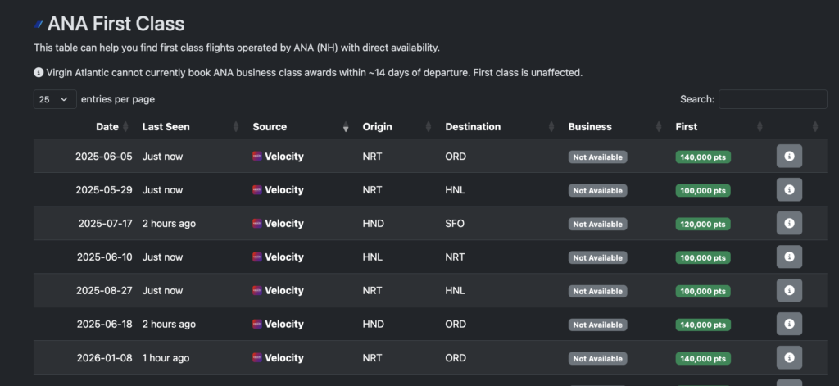This screenshot has height=386, width=839.
Task: Click the 120,000 pts badge for HND-SFO
Action: click(703, 224)
